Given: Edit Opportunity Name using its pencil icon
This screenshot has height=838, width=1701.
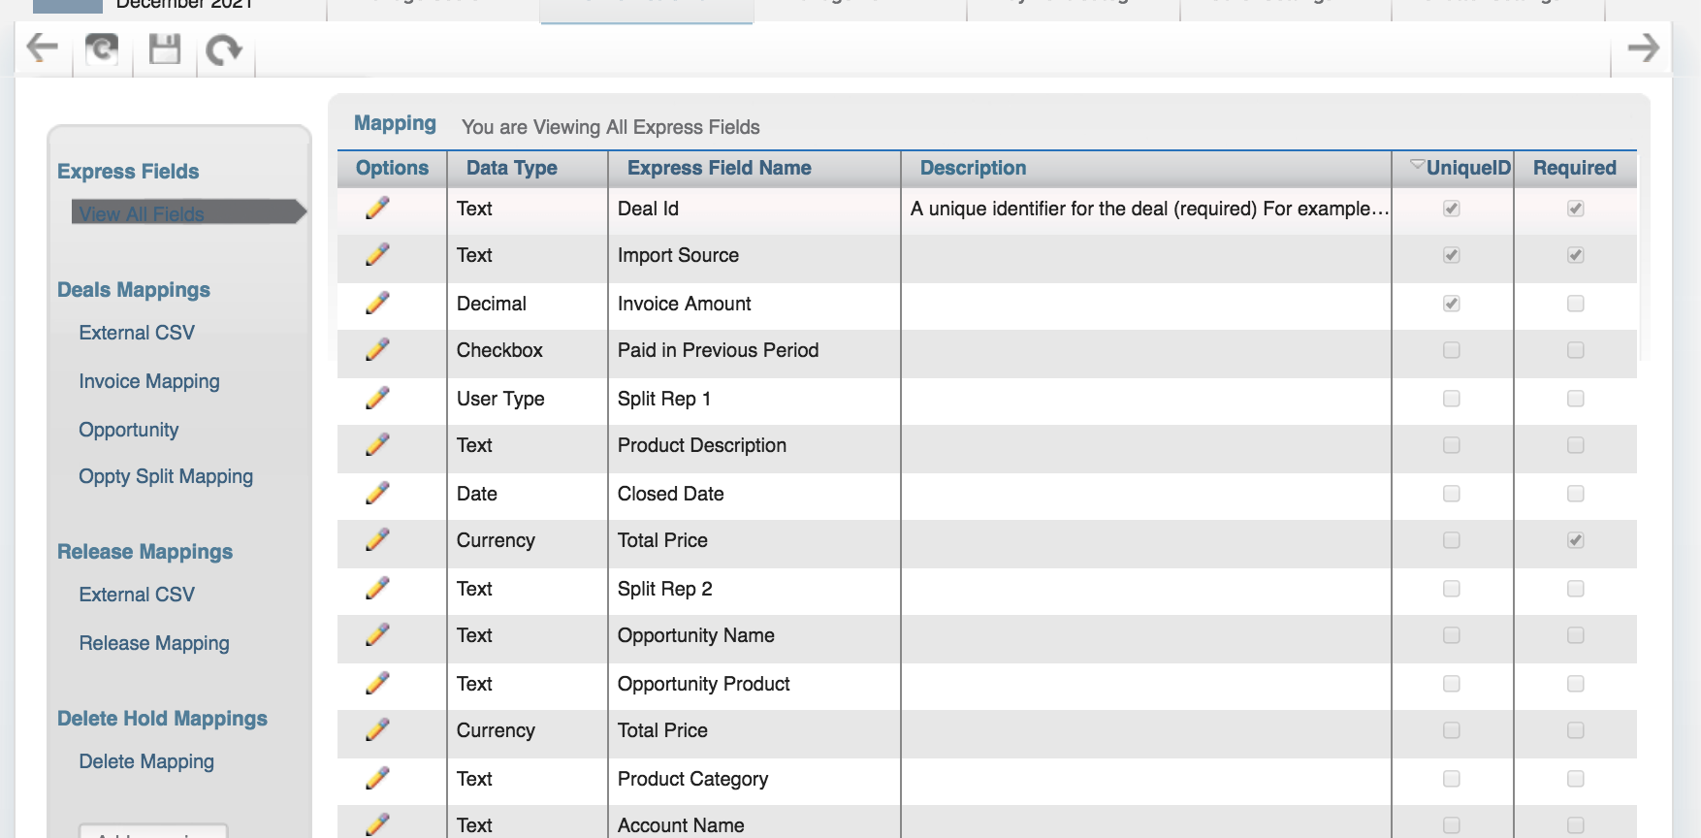Looking at the screenshot, I should tap(377, 634).
